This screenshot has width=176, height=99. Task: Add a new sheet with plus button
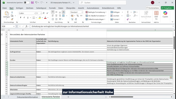[x=68, y=97]
